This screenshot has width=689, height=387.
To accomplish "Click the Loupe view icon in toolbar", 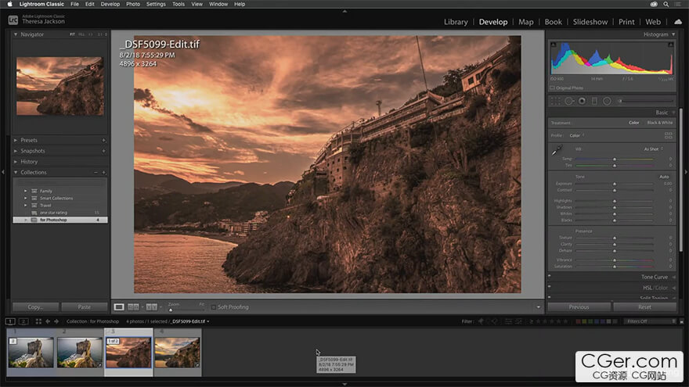I will pyautogui.click(x=119, y=307).
